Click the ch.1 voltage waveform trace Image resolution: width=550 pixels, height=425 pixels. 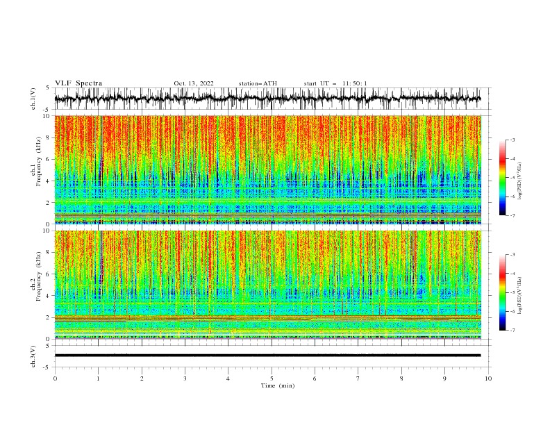tap(267, 99)
